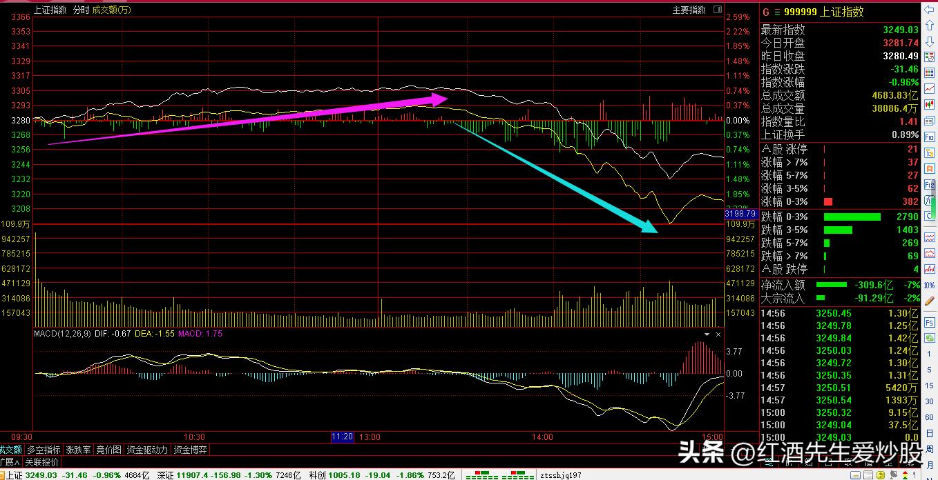Click the pencil drawing tool icon

pos(928,301)
